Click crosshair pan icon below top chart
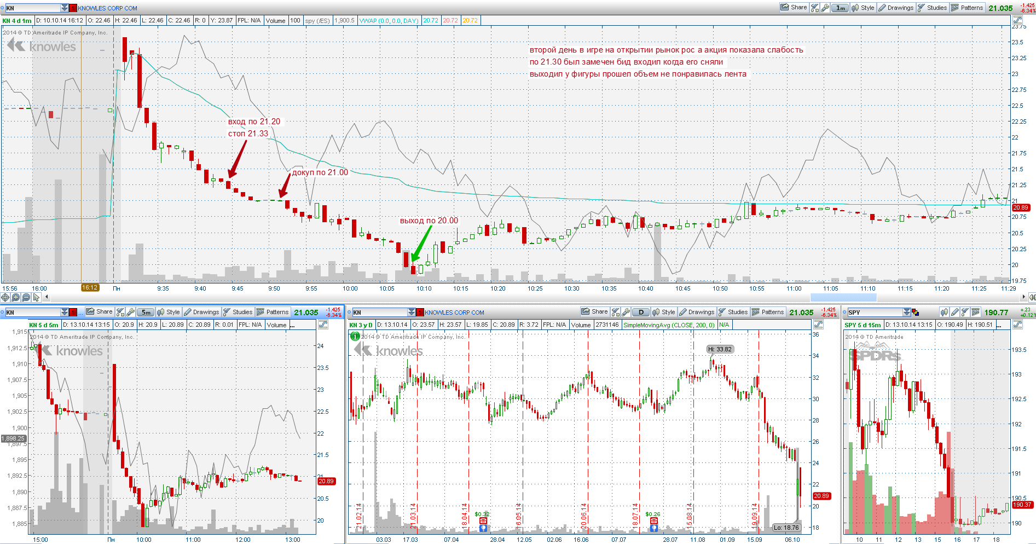 [x=5, y=297]
